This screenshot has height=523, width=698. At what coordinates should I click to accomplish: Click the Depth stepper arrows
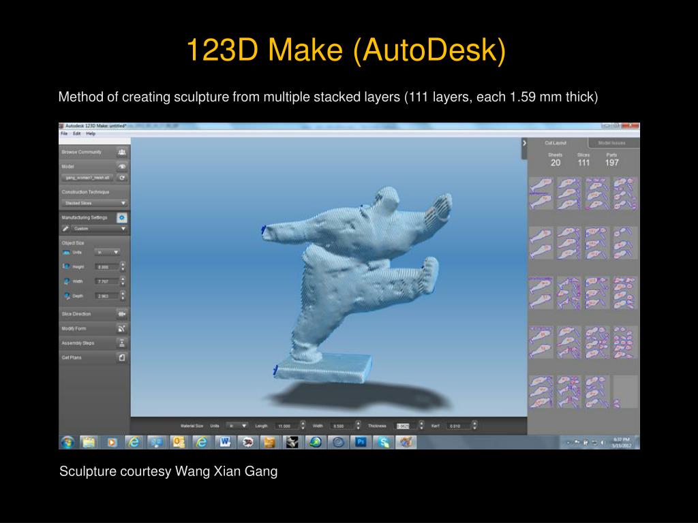(x=123, y=296)
